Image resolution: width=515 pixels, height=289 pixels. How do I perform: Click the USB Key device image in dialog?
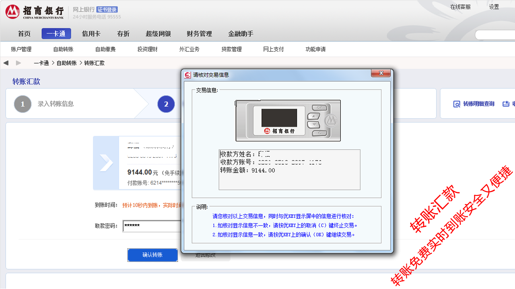point(287,120)
